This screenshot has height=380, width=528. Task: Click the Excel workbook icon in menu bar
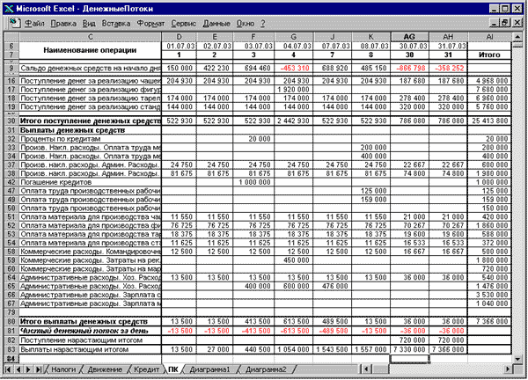[x=14, y=23]
